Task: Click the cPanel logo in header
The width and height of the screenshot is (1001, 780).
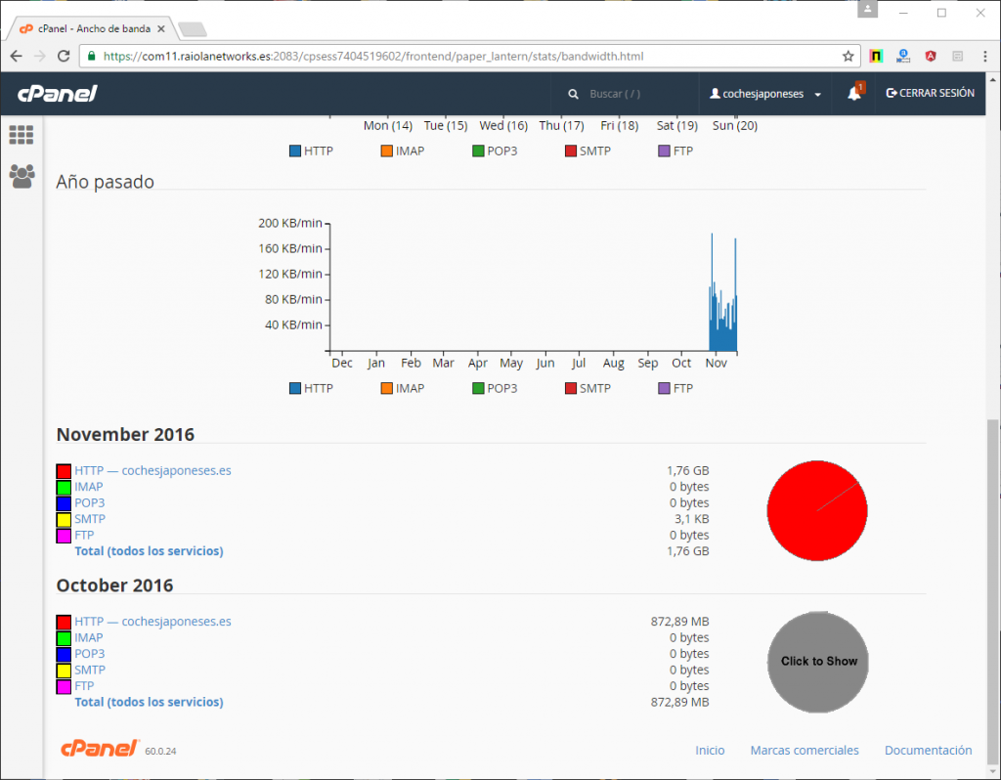Action: (57, 94)
